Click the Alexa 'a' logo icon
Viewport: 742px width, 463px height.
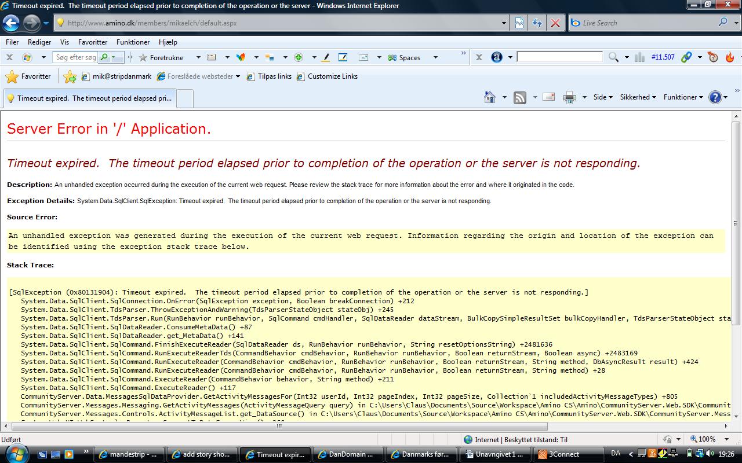tap(497, 57)
